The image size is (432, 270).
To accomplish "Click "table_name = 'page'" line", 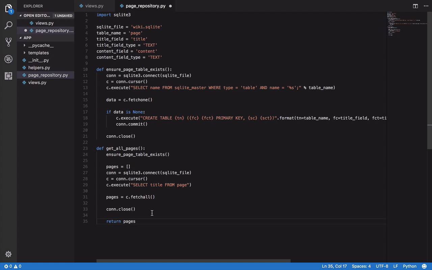I will [119, 33].
